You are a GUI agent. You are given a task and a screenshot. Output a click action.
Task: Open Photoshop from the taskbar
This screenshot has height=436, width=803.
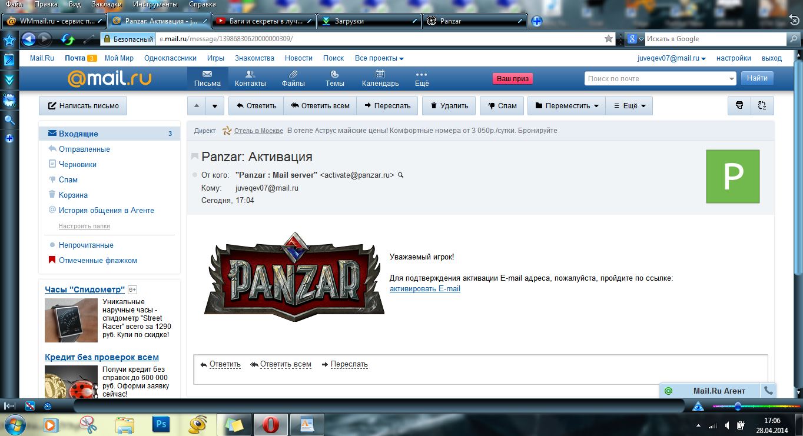coord(160,424)
